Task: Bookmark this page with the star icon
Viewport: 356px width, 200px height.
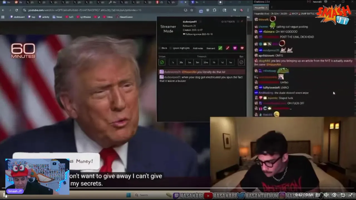Action: click(x=192, y=10)
